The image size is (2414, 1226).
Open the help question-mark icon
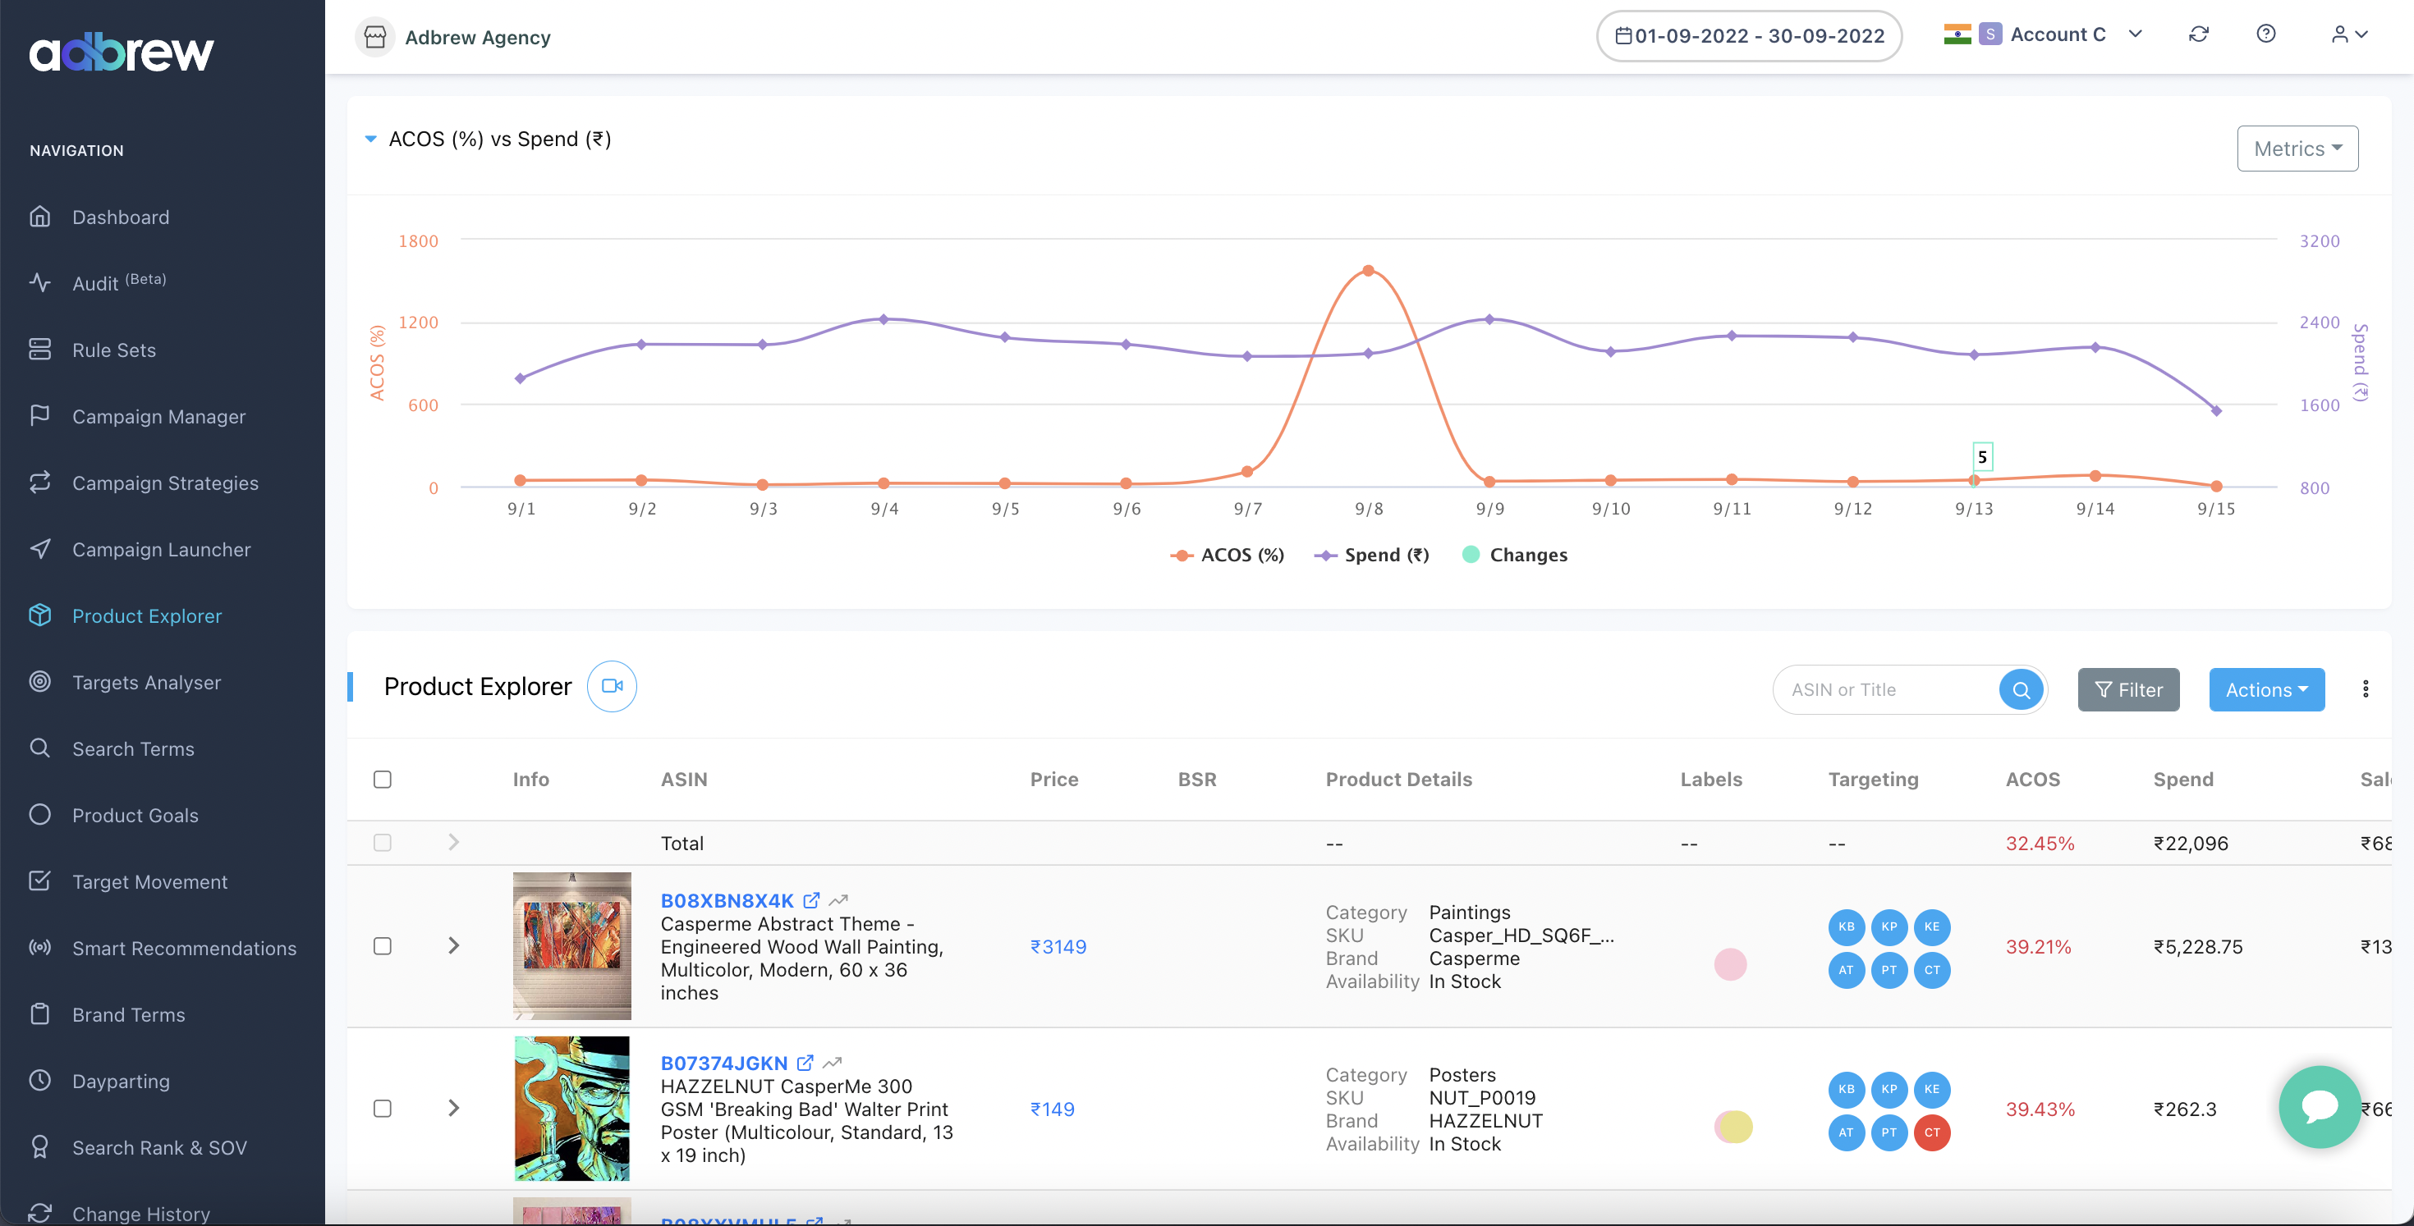[x=2266, y=34]
